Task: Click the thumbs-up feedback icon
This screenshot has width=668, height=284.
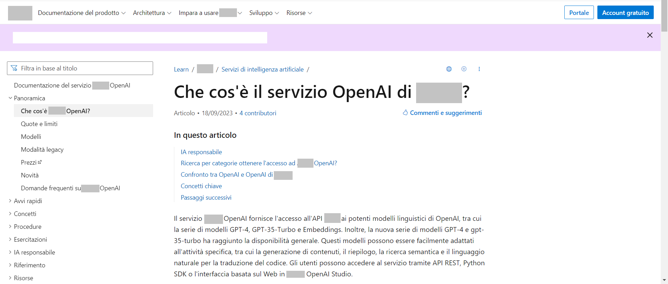Action: (405, 112)
